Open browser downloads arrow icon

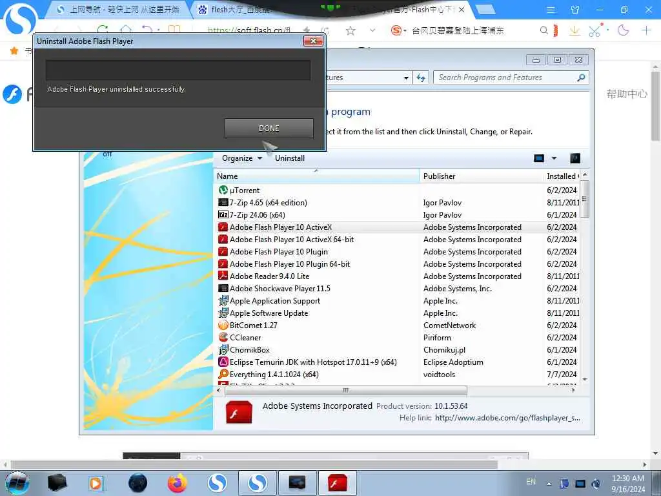point(574,30)
